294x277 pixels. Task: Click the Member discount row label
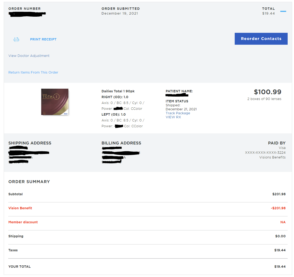point(23,222)
